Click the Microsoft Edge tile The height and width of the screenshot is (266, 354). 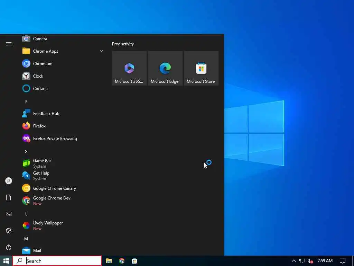point(165,68)
